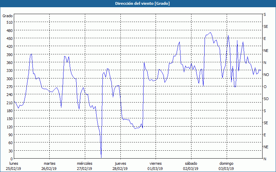Select the date 27/02/19
Screen dimensions: 276x172
(85, 169)
